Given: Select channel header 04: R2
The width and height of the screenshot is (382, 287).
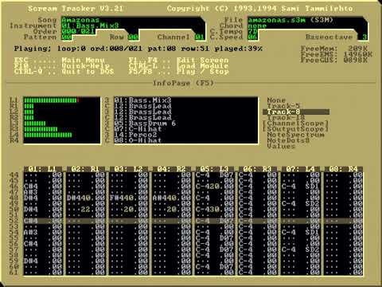Looking at the screenshot, I should pyautogui.click(x=172, y=169).
